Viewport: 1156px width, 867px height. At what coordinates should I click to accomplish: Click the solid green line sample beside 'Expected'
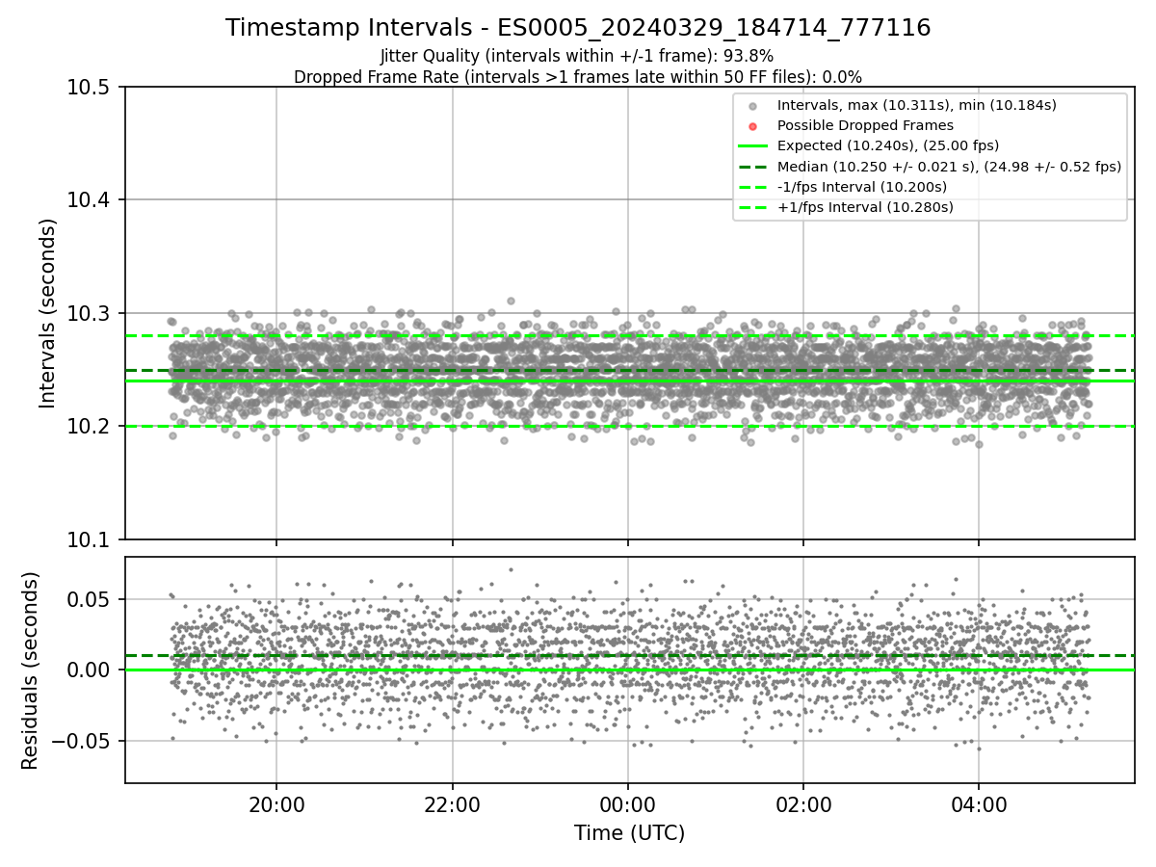click(753, 146)
